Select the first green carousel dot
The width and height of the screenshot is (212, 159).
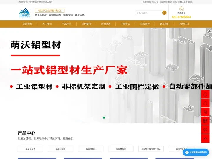[x=104, y=117]
